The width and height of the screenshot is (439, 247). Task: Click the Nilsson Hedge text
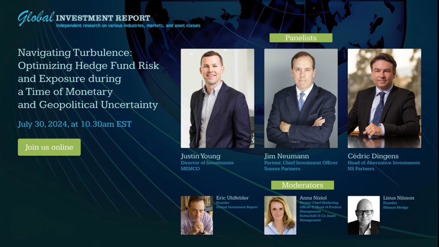396,208
